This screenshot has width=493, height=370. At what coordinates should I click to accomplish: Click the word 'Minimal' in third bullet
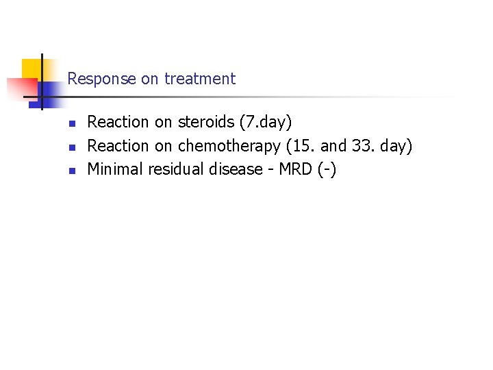point(115,169)
